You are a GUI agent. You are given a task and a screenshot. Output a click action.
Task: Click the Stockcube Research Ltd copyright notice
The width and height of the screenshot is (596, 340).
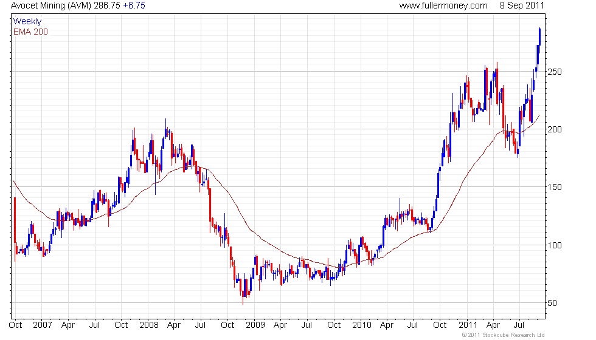click(503, 335)
